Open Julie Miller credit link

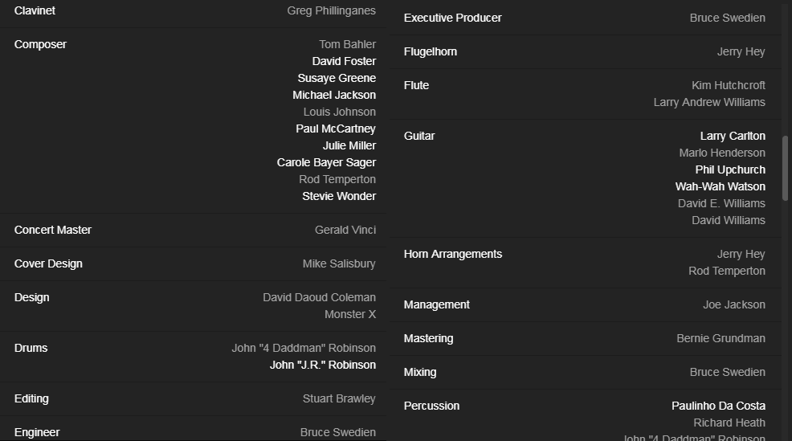[349, 145]
